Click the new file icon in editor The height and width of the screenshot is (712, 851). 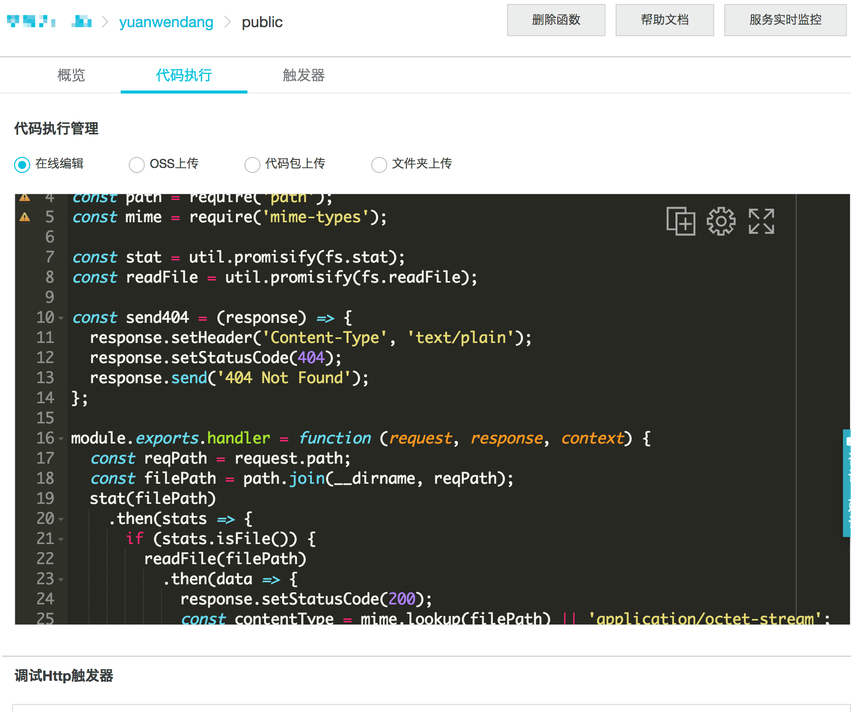(680, 221)
